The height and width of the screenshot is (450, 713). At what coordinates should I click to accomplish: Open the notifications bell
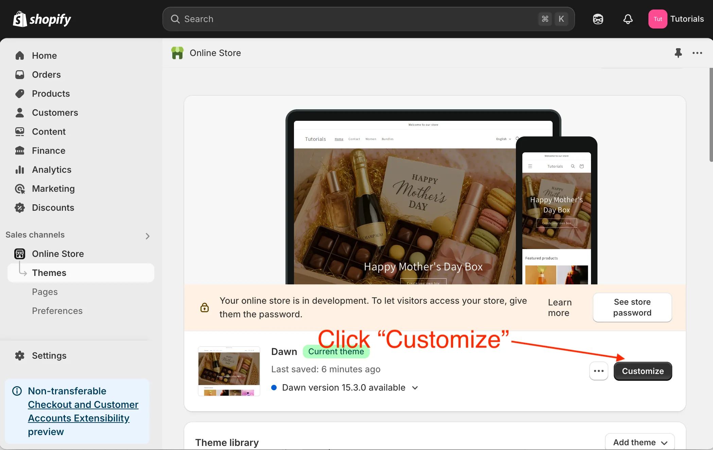pos(628,19)
